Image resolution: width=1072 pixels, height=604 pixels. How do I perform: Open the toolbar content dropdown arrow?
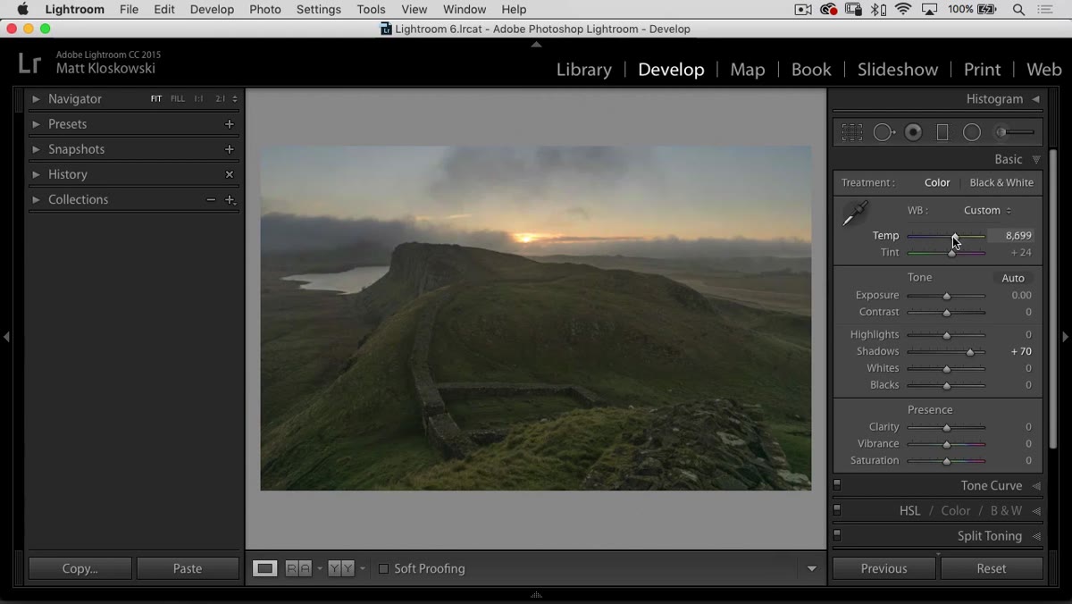(x=811, y=568)
